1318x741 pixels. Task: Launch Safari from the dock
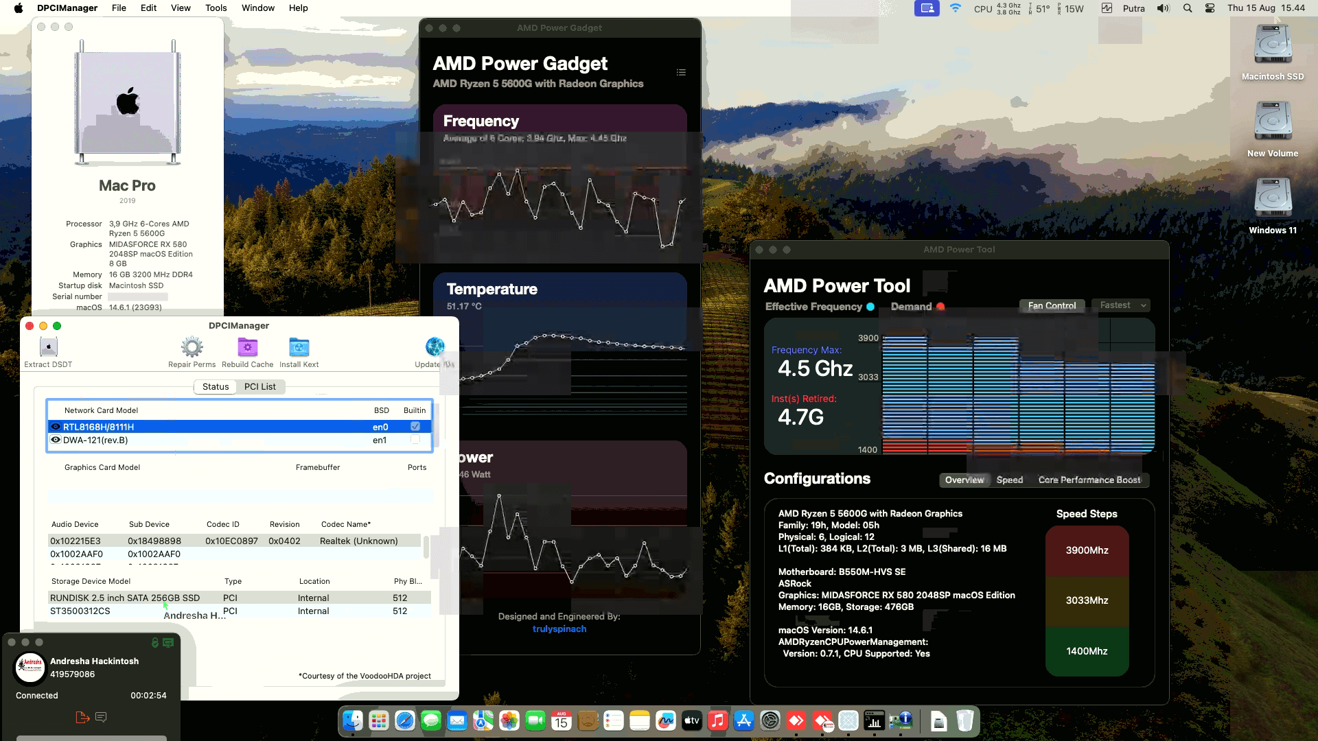405,720
